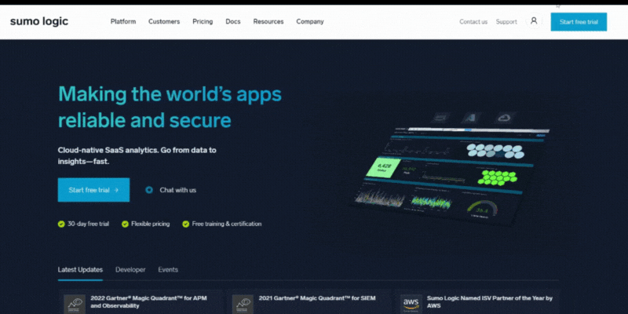Click the Contact us link
628x314 pixels.
point(473,22)
